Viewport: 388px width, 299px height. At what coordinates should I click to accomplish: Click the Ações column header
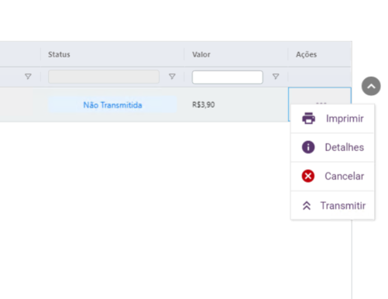319,54
